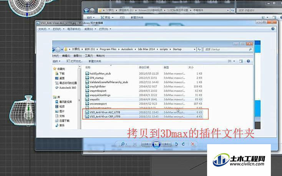Click the Program Files breadcrumb in the pictured address bar
This screenshot has height=176, width=282.
point(108,49)
